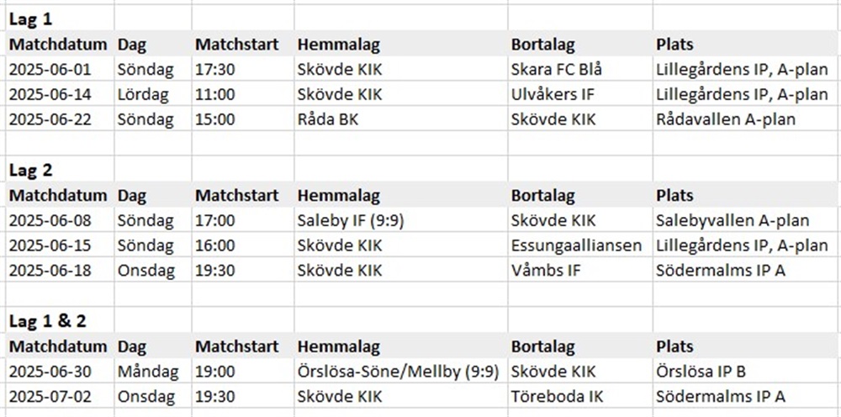Select the Våmbs IF cell
Viewport: 841px width, 417px height.
click(580, 270)
